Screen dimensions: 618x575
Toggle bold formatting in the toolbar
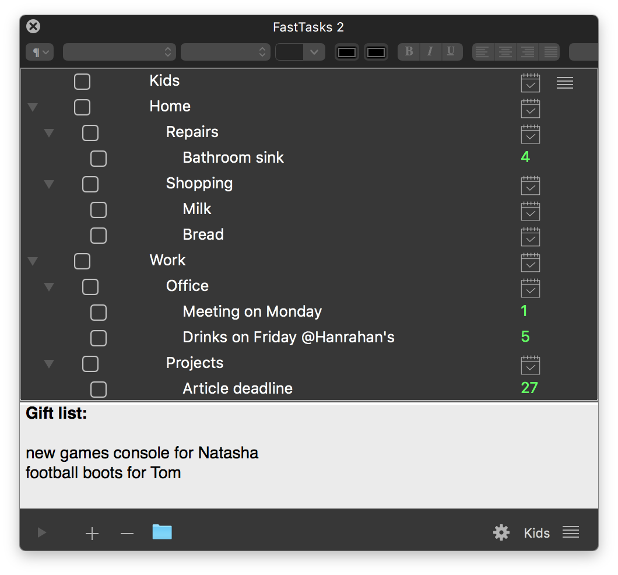coord(408,52)
